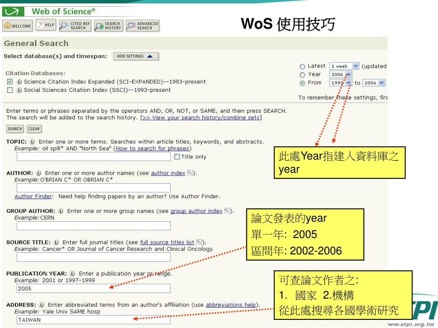438x328 pixels.
Task: Click the Web of Science logo icon
Action: (13, 12)
